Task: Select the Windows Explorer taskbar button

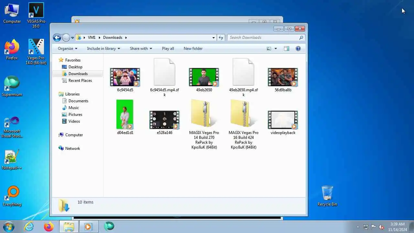Action: [69, 227]
